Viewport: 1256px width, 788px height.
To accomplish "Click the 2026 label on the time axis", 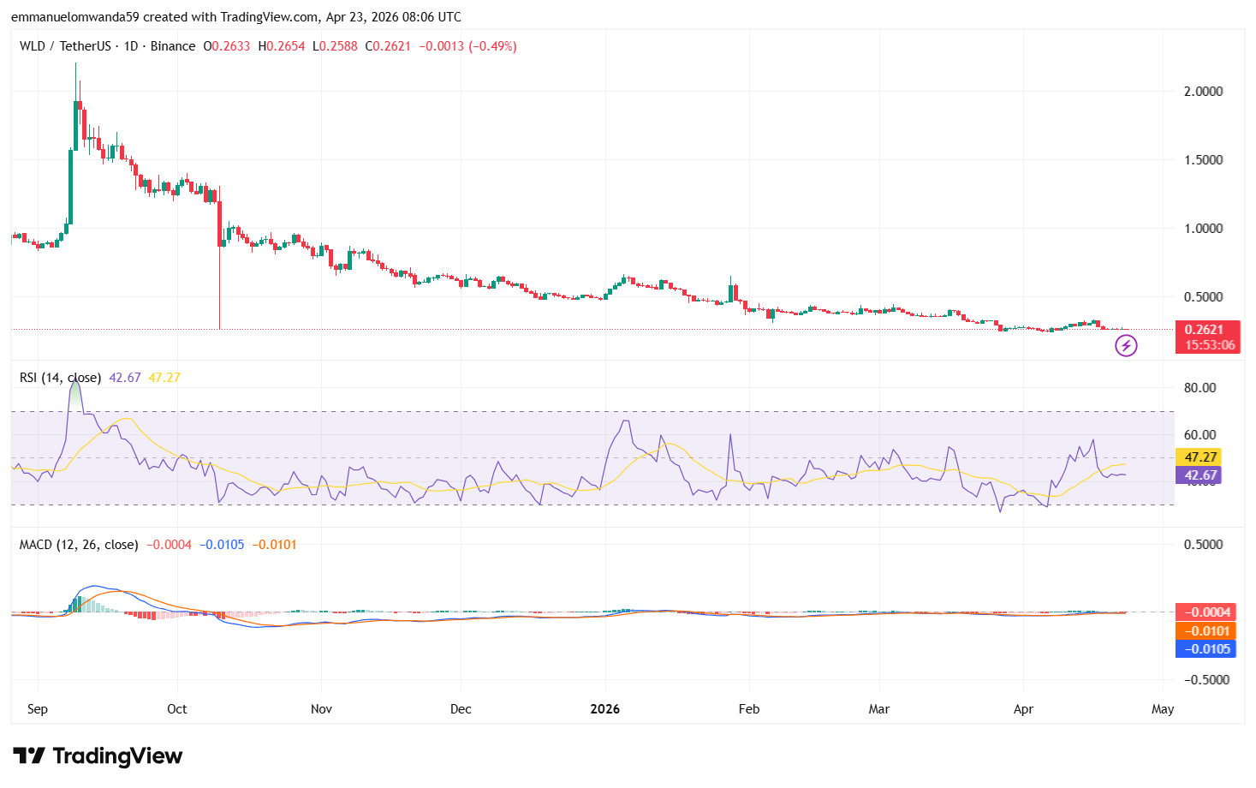I will [x=605, y=709].
